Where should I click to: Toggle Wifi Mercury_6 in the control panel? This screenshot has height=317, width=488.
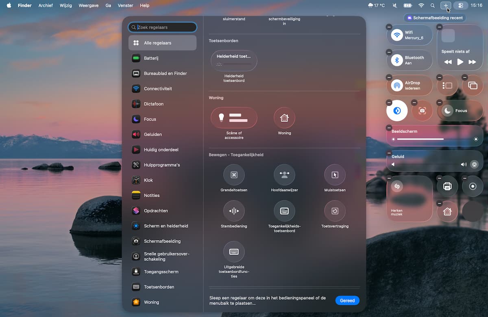point(397,35)
